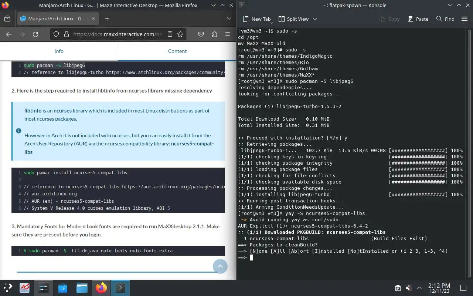Click Firefox titlebar keep-below chevron

pos(214,5)
